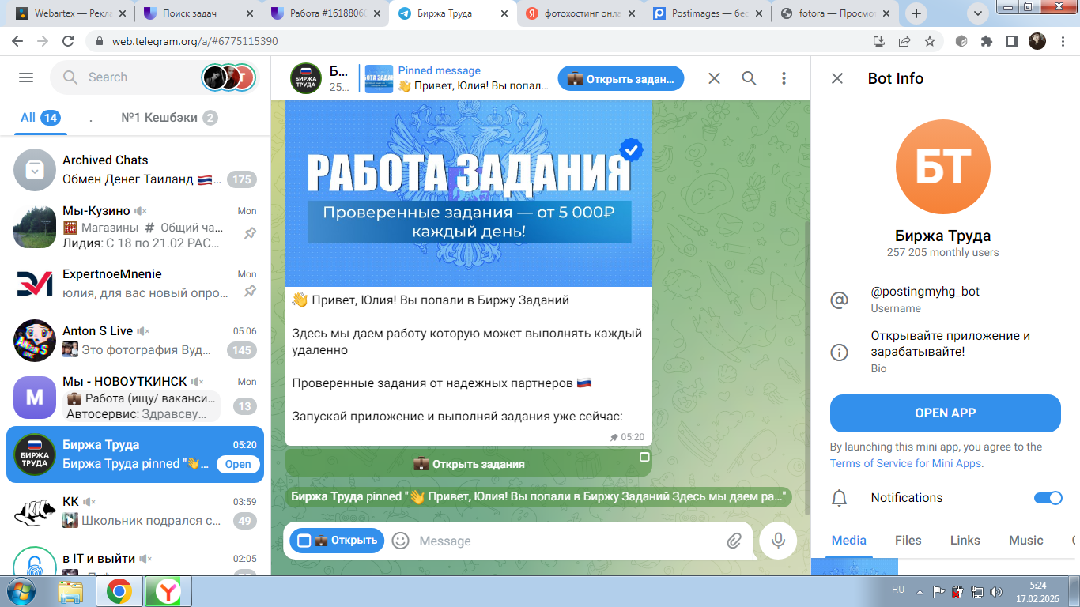Image resolution: width=1080 pixels, height=607 pixels.
Task: Click the grey cube extension icon
Action: tap(962, 41)
